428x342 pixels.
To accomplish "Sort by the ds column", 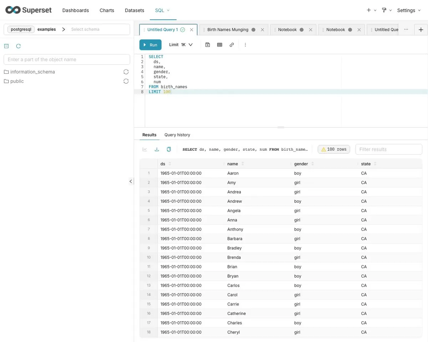I will 170,164.
